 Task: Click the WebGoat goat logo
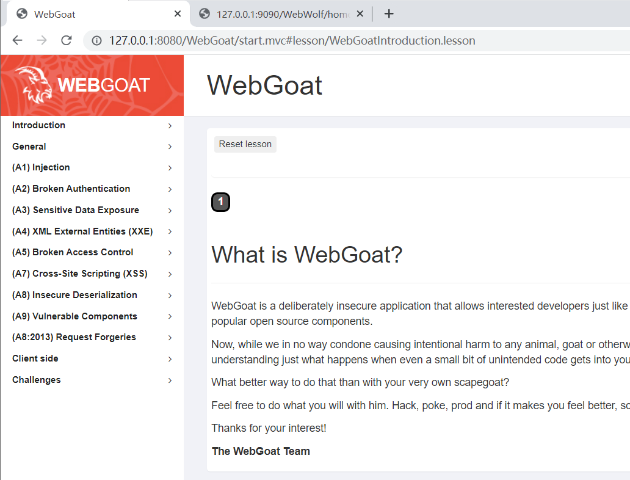point(34,82)
